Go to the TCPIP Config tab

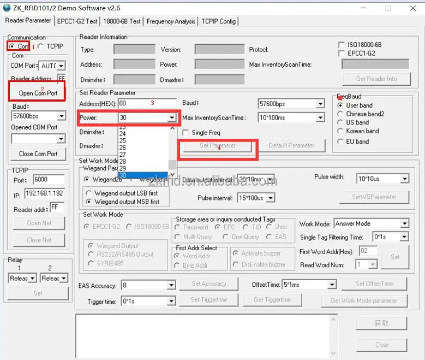point(218,21)
